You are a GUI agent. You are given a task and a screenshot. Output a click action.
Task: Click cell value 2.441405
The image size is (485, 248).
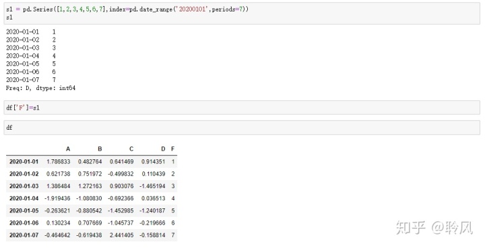[121, 235]
